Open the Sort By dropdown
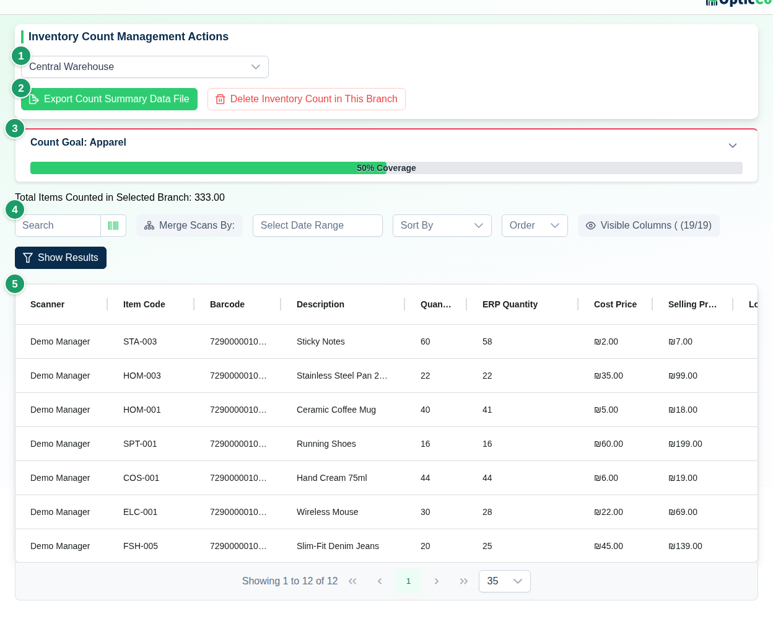Image resolution: width=773 pixels, height=629 pixels. click(442, 226)
